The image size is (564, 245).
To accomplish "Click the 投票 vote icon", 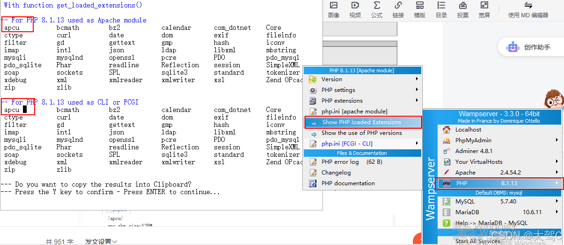I will tap(463, 6).
